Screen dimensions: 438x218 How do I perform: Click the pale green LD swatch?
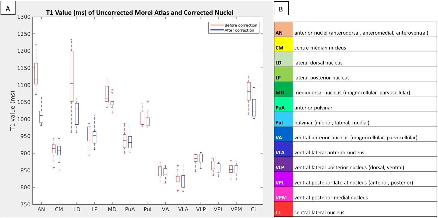point(283,59)
